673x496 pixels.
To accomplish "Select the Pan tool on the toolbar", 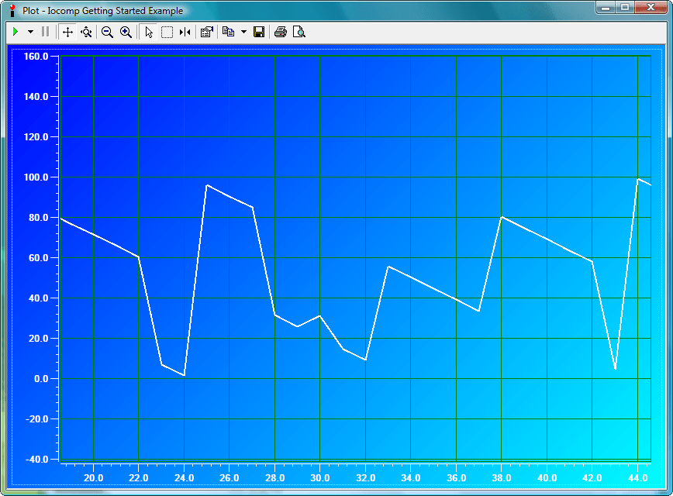I will coord(66,32).
